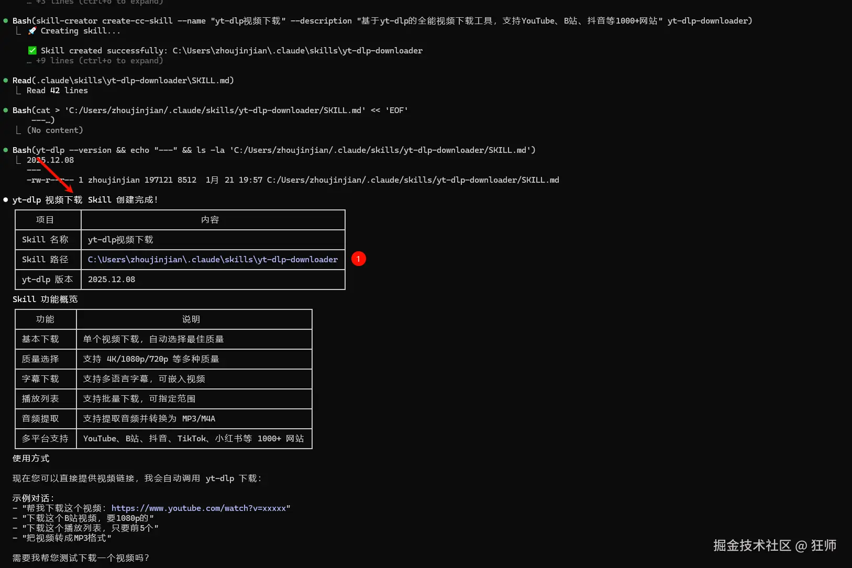
Task: Click the '示例对话:' label
Action: coord(33,498)
